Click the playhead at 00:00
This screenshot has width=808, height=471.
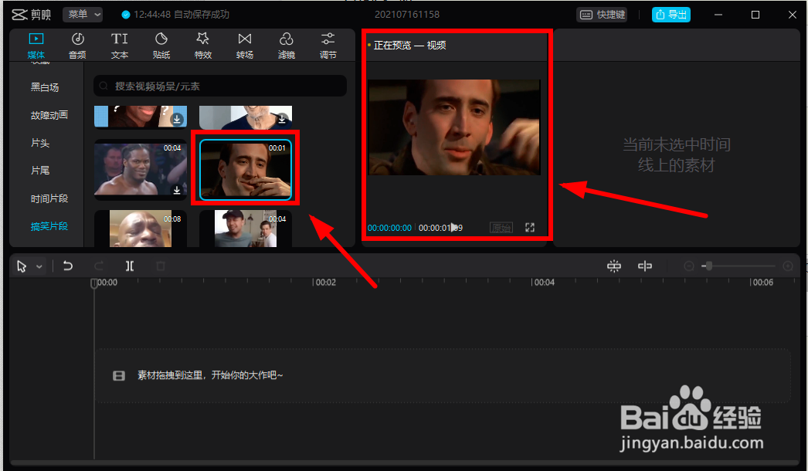(93, 283)
